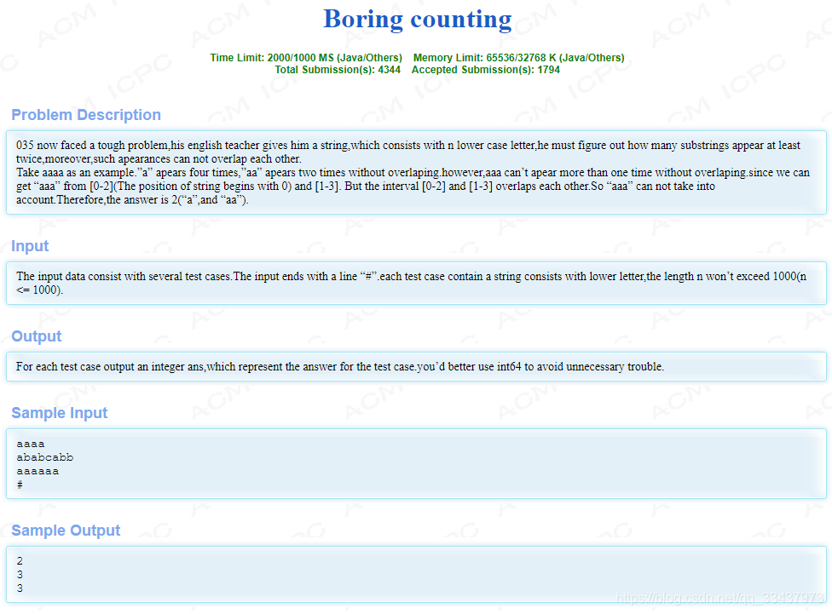Click the sample output value '2'
This screenshot has width=832, height=614.
click(20, 561)
